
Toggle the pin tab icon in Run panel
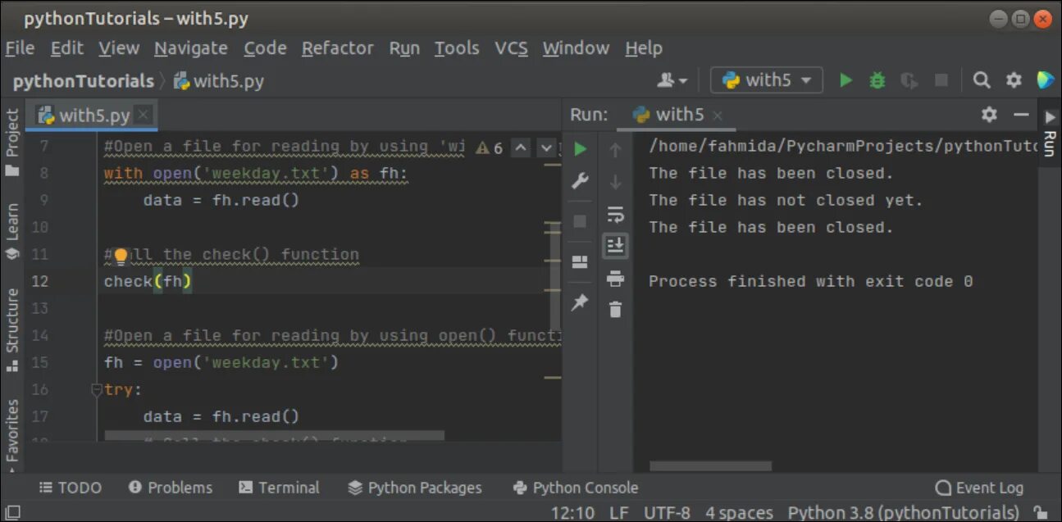pos(581,302)
